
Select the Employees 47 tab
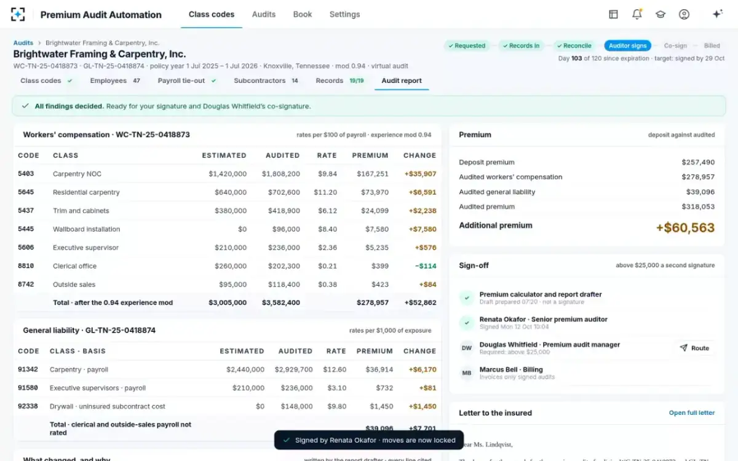tap(115, 81)
